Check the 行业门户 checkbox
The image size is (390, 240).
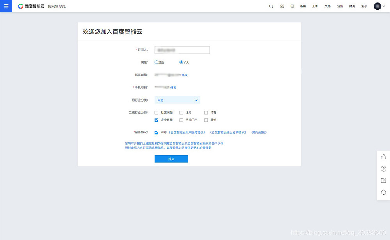181,120
